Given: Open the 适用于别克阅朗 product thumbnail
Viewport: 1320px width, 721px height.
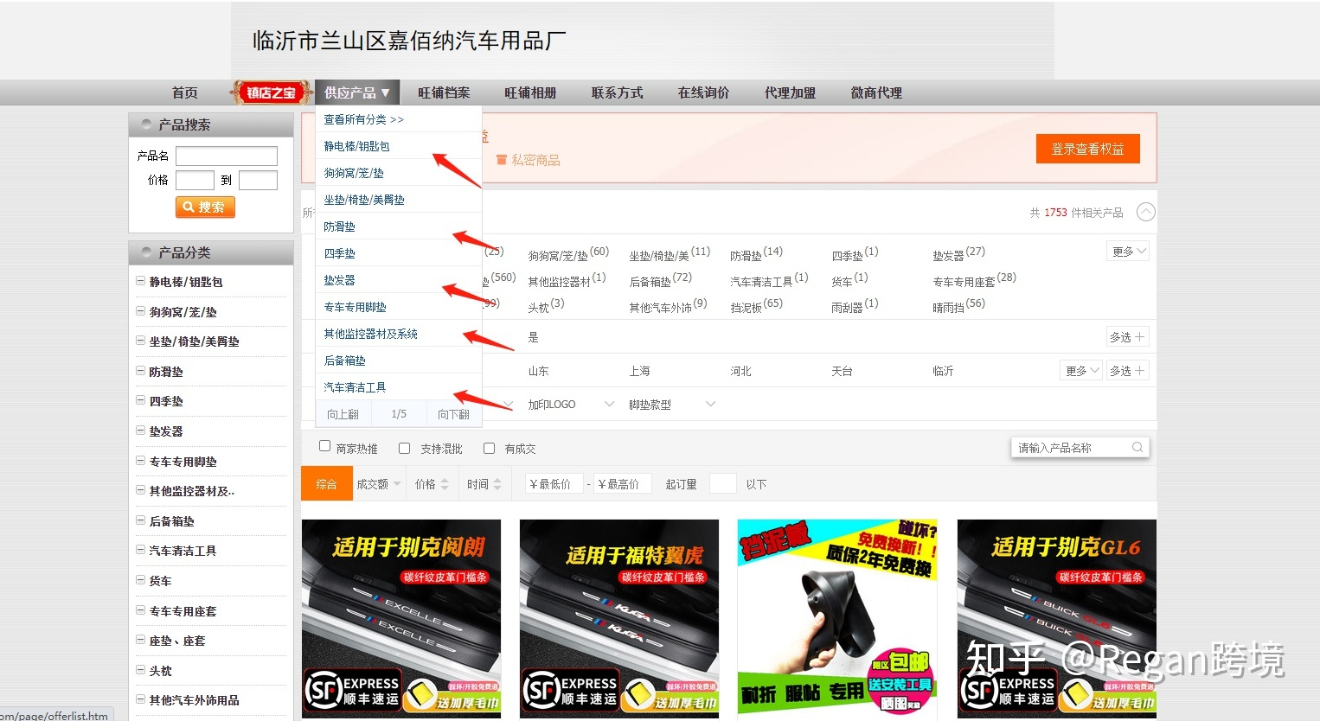Looking at the screenshot, I should (400, 617).
